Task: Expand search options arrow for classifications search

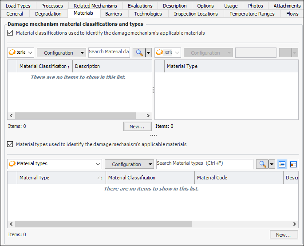Action: coord(148,52)
